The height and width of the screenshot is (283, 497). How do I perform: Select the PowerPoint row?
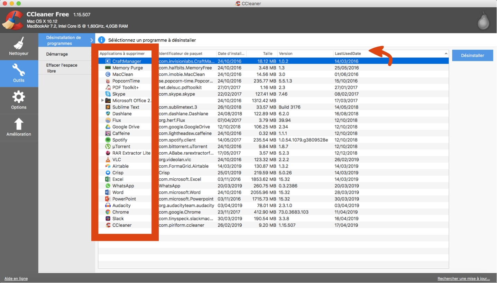click(274, 199)
